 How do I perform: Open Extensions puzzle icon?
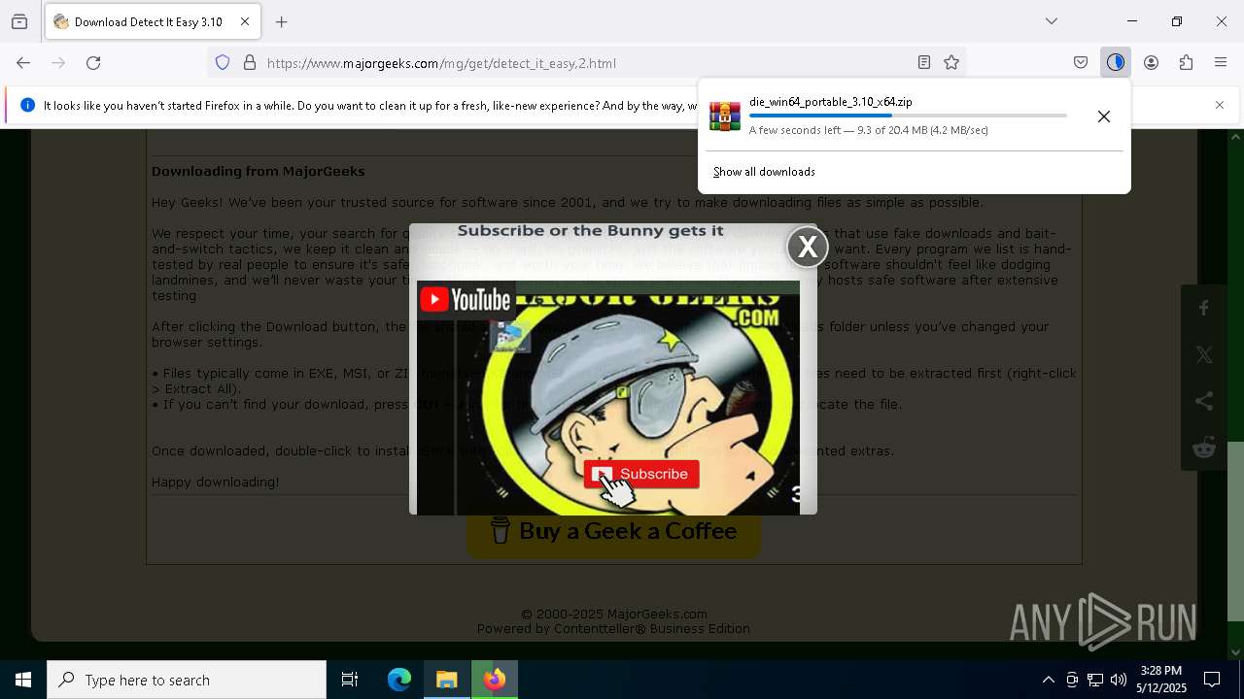coord(1186,63)
